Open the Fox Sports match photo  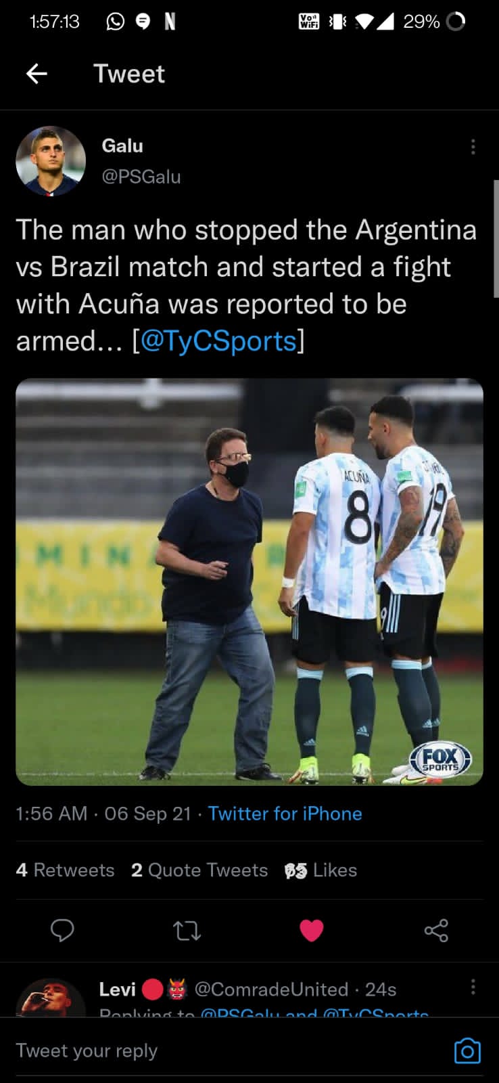(x=249, y=581)
